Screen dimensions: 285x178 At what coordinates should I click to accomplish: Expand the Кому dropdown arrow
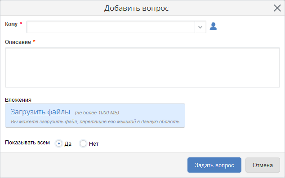[x=200, y=27]
